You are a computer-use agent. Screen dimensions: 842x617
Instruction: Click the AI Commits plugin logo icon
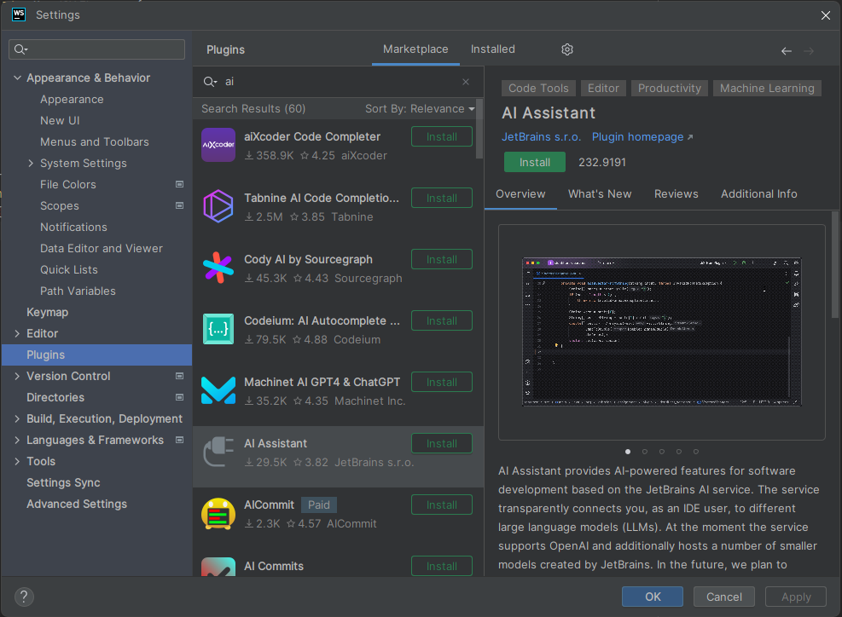(218, 567)
